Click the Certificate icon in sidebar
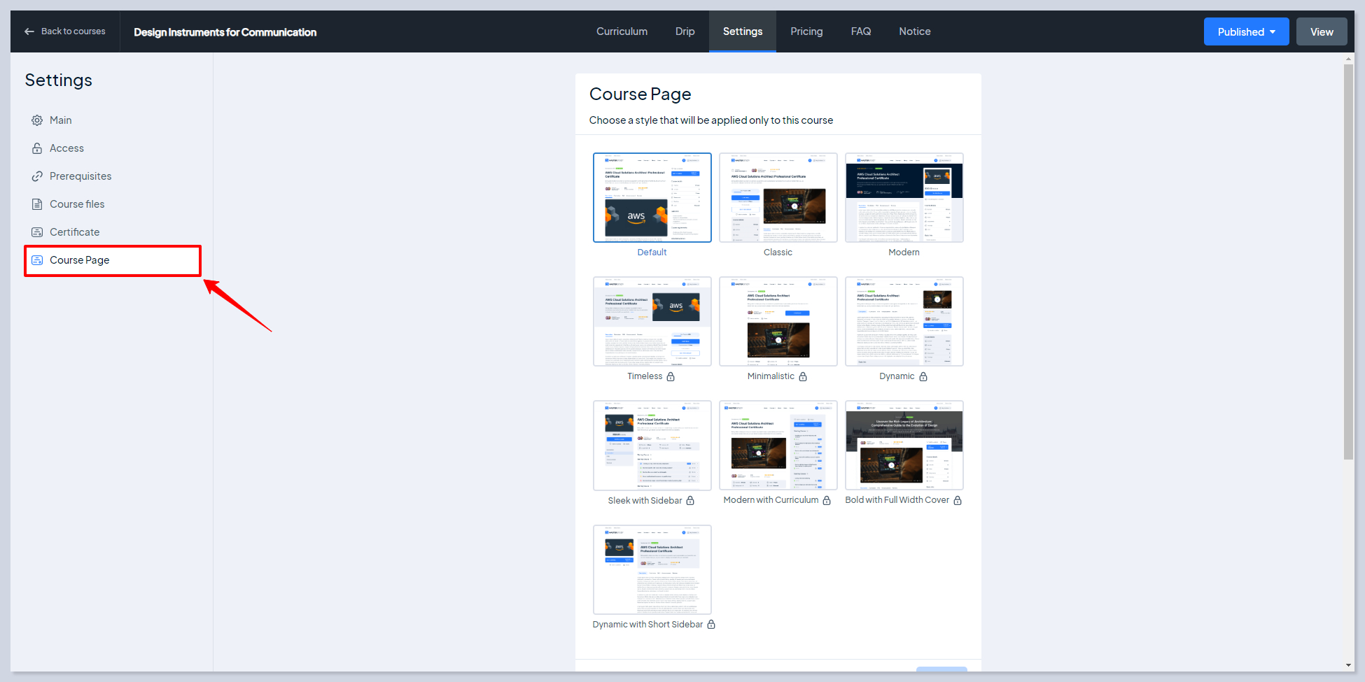 coord(37,232)
